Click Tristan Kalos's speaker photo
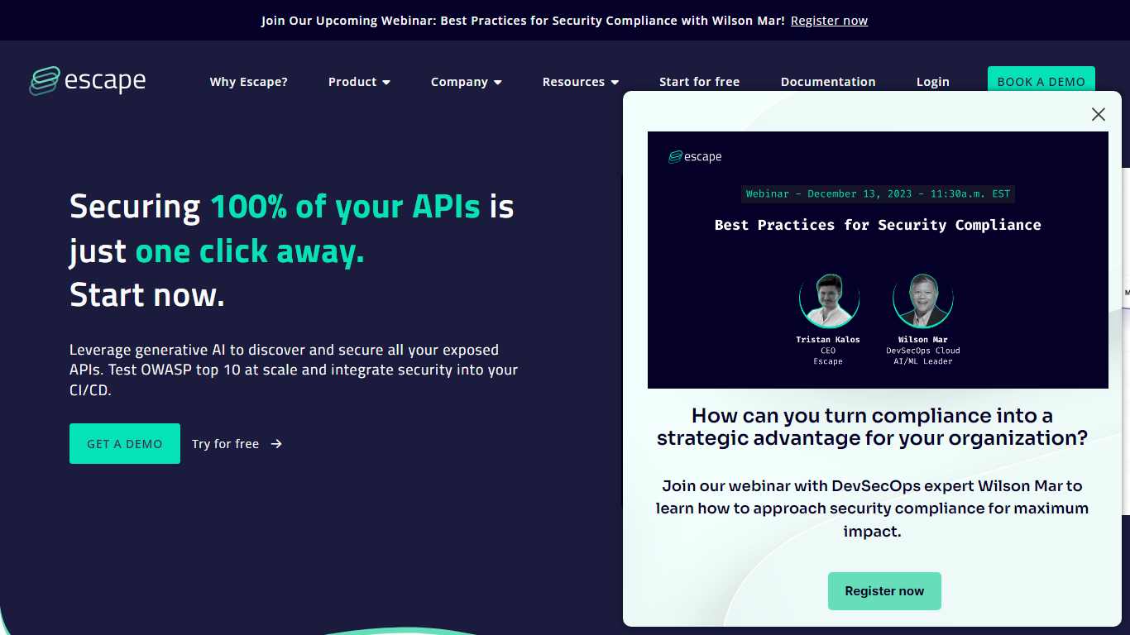 (x=829, y=301)
